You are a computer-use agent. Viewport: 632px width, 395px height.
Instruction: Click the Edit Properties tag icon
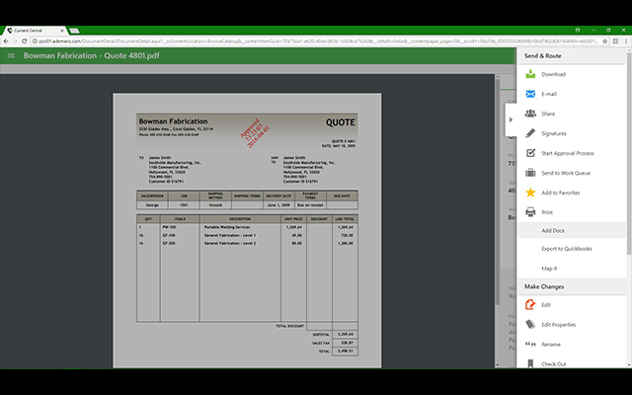pyautogui.click(x=530, y=325)
